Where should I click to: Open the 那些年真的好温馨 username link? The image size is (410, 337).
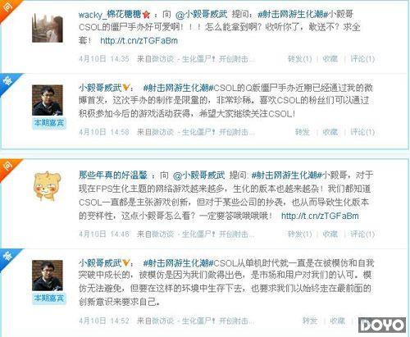point(113,175)
